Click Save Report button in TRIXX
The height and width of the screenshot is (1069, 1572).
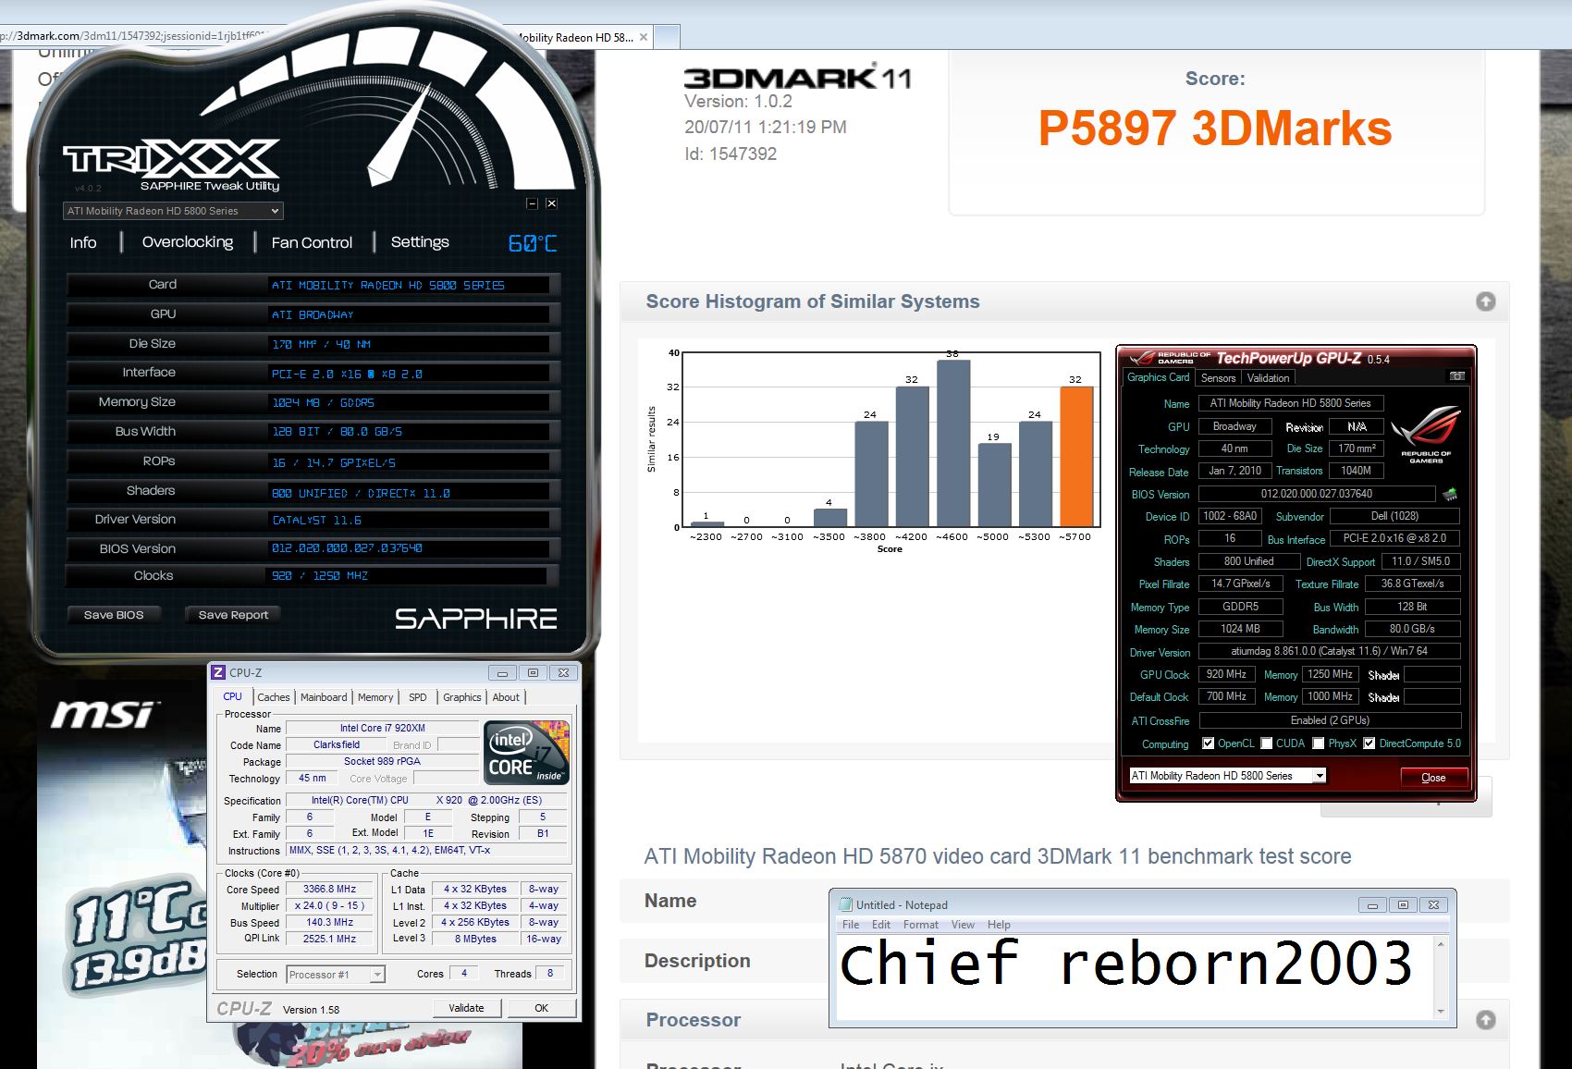tap(233, 614)
